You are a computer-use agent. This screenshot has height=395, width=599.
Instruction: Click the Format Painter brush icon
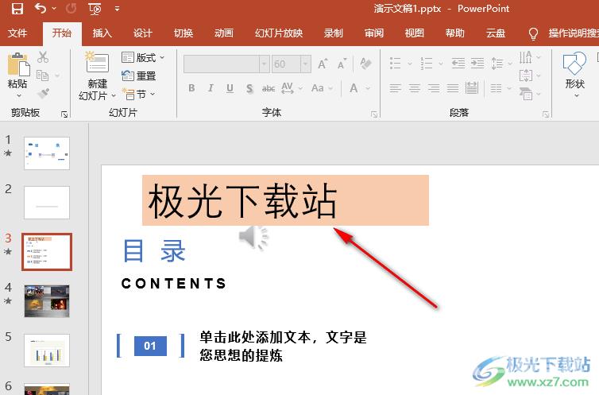pos(43,93)
